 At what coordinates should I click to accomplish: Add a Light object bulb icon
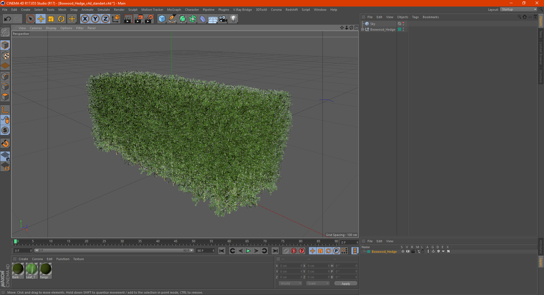(233, 19)
